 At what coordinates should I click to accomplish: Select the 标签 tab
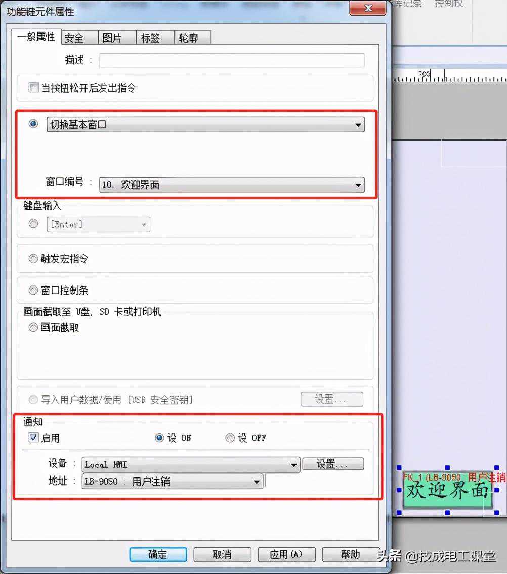point(150,38)
